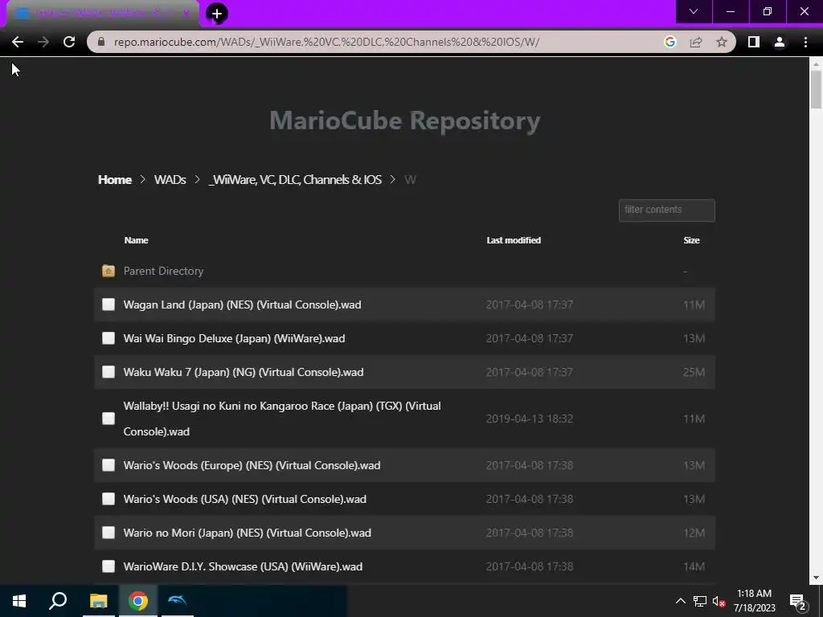Go back using browser back arrow
The width and height of the screenshot is (823, 617).
(18, 42)
